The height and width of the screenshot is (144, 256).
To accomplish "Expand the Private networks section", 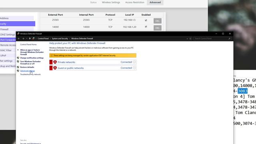I will [134, 62].
